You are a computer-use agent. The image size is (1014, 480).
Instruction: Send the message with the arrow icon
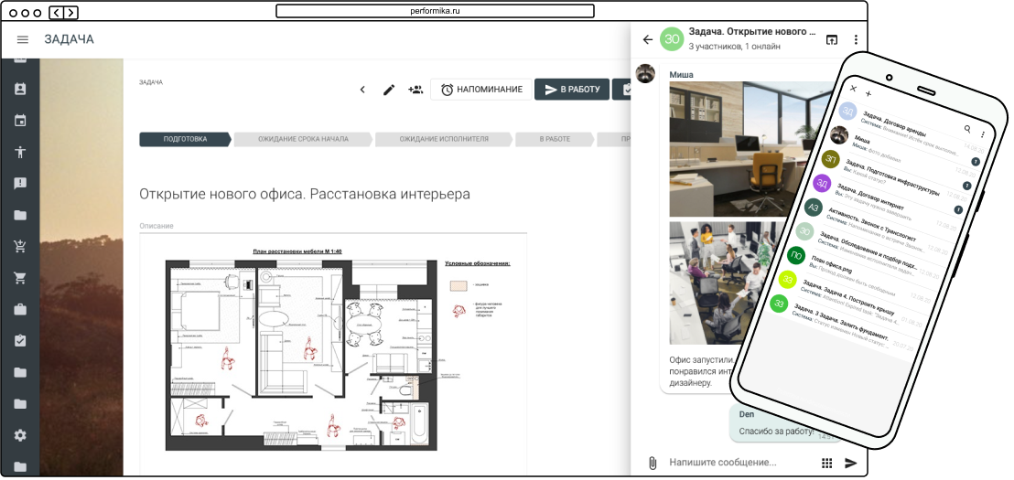tap(851, 463)
